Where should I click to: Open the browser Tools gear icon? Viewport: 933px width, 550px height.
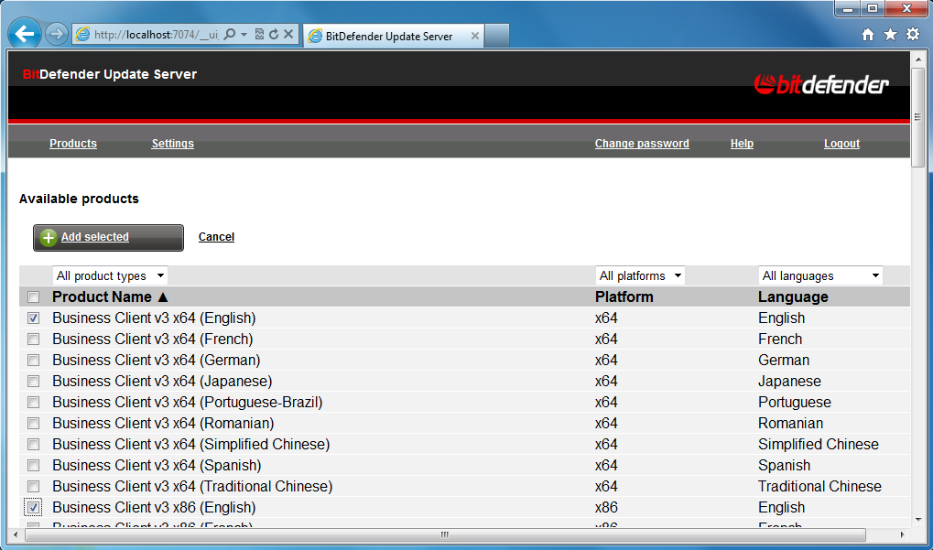pyautogui.click(x=913, y=35)
